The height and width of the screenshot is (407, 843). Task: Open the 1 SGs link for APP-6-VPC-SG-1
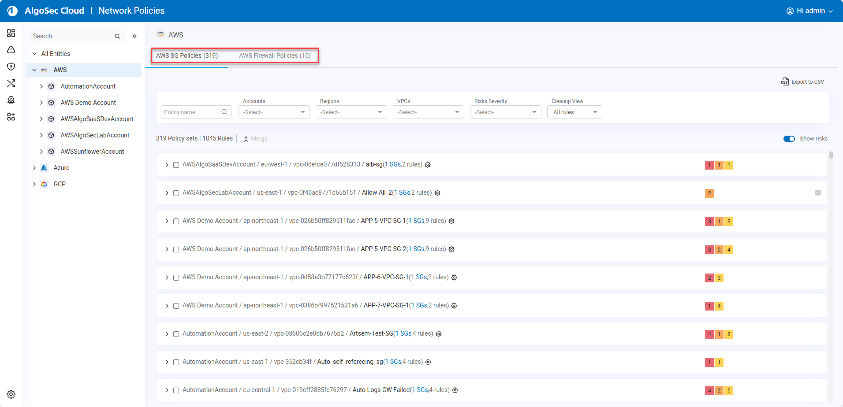click(418, 277)
